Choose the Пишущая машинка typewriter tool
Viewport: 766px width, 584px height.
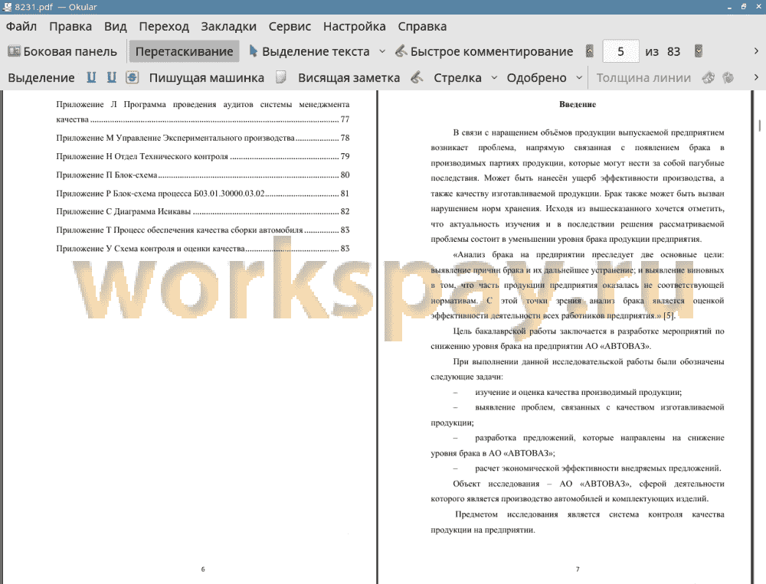(207, 77)
